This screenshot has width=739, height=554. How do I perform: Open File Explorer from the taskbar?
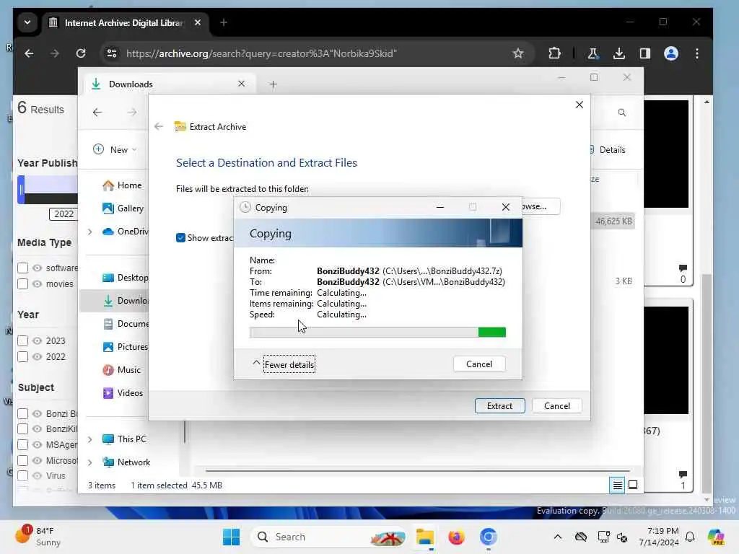click(x=425, y=537)
